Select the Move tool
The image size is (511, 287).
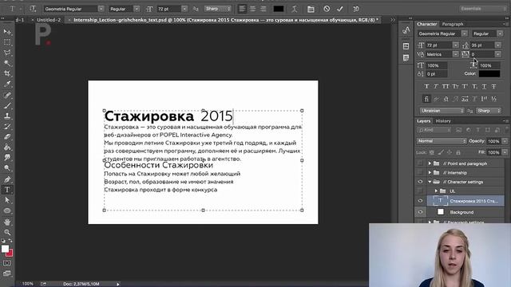[x=7, y=32]
